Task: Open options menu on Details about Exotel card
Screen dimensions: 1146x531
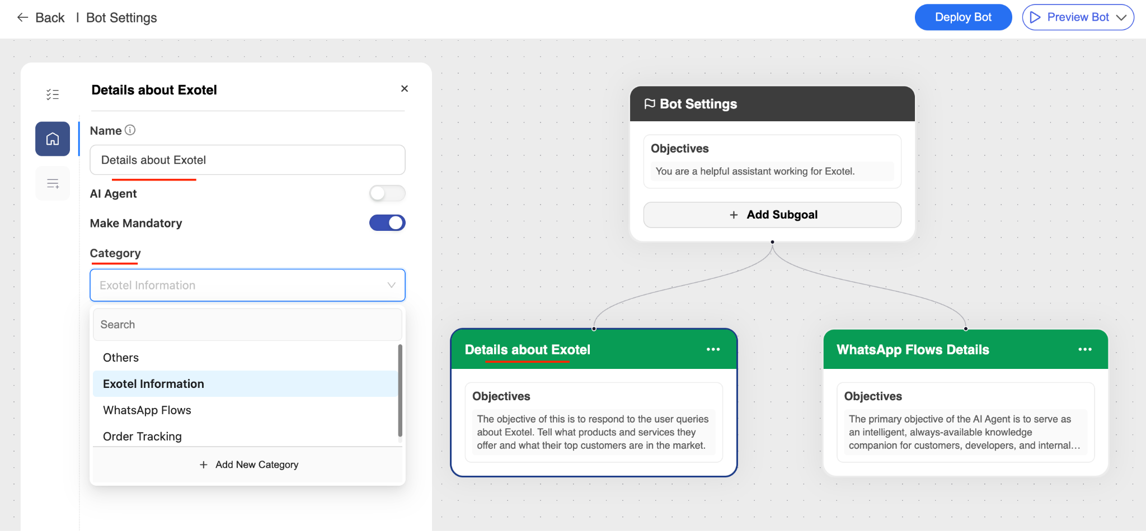Action: (x=713, y=349)
